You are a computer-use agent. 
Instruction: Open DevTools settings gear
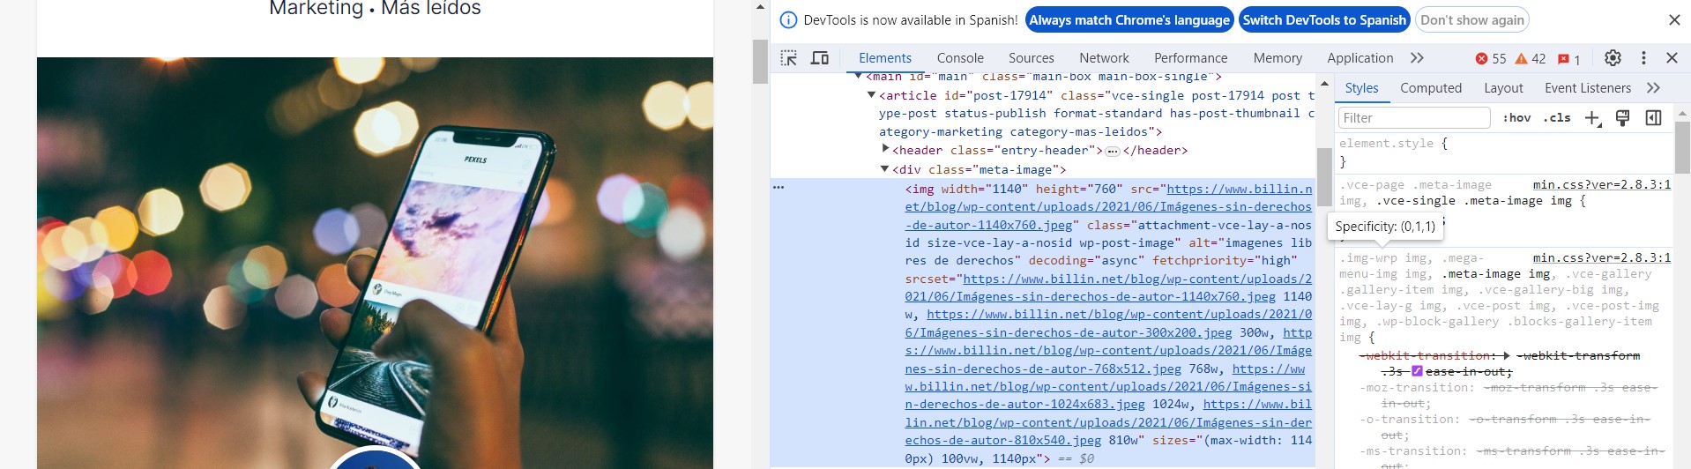coord(1613,57)
